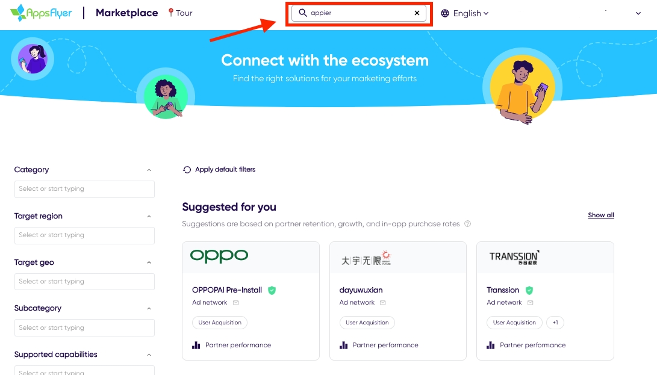This screenshot has height=375, width=657.
Task: Click the Partner performance chart icon on OPPOPAI card
Action: pyautogui.click(x=196, y=345)
